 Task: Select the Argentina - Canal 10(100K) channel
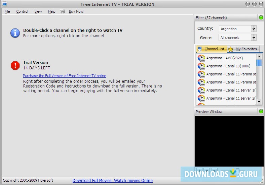226,66
